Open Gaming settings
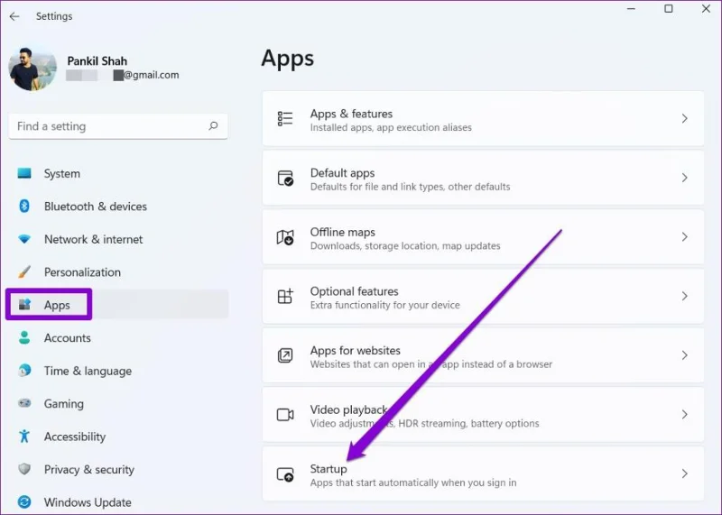The height and width of the screenshot is (515, 722). (118, 404)
